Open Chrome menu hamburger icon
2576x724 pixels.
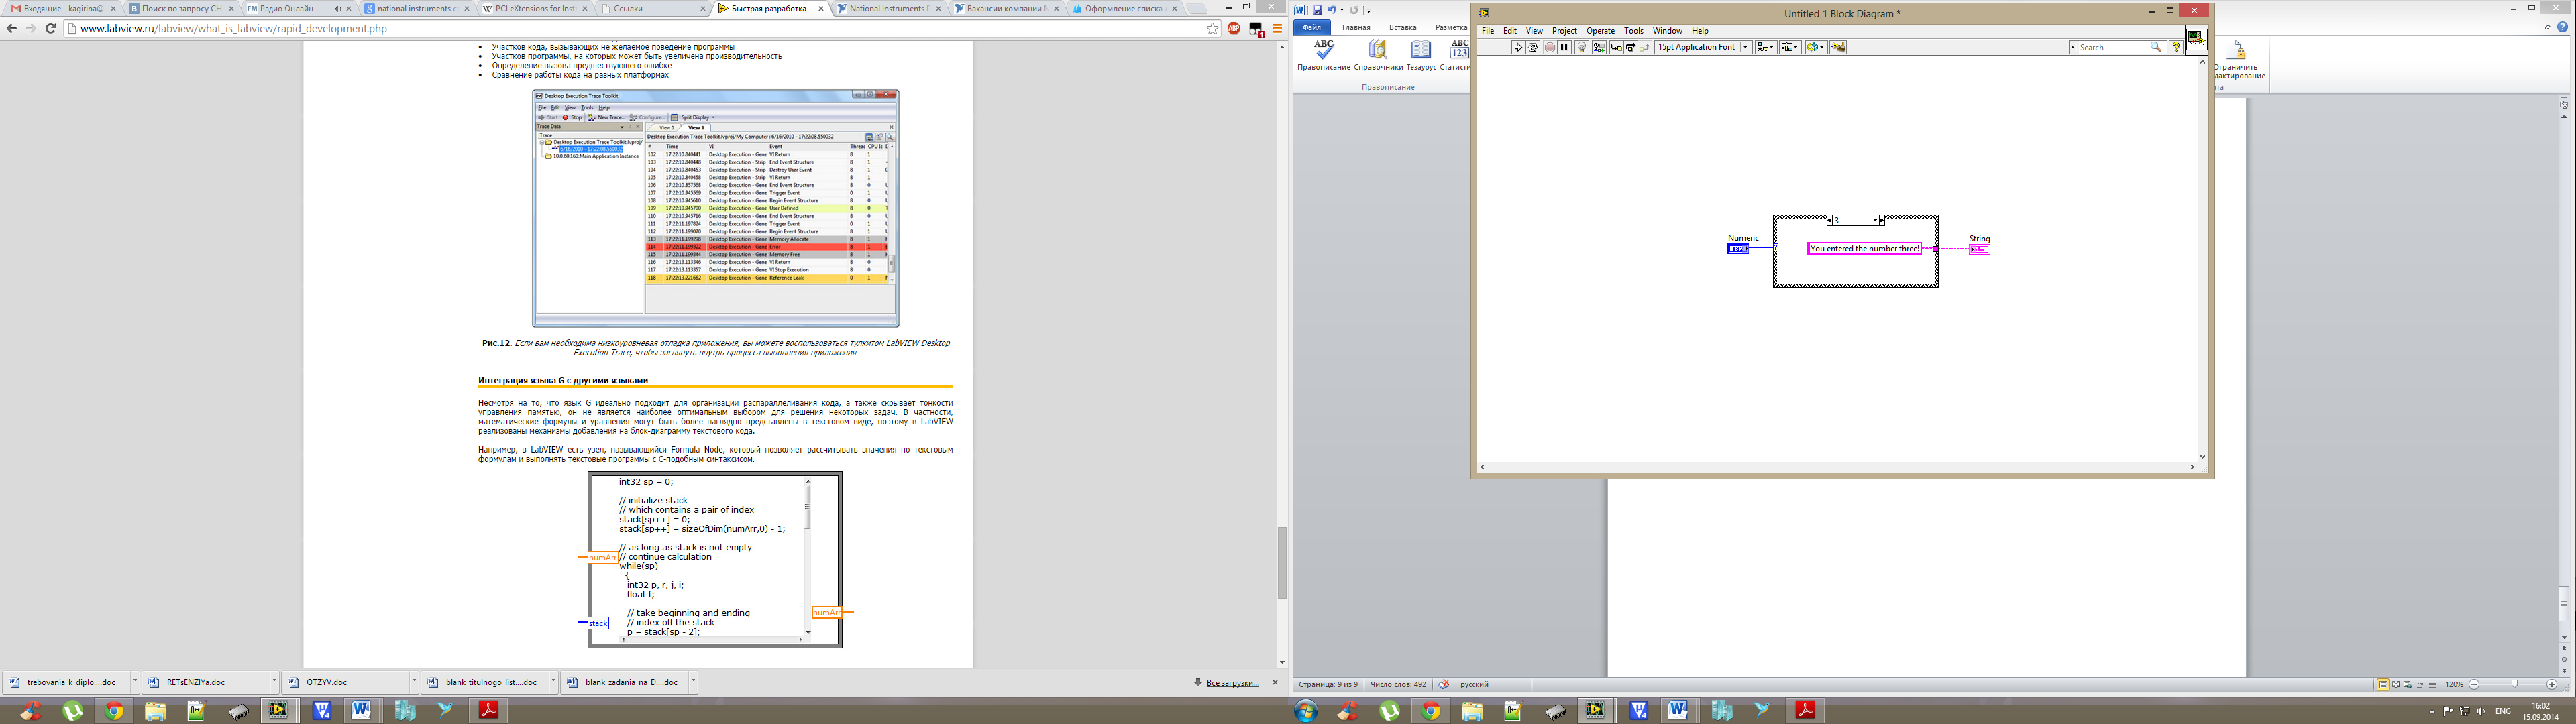(1277, 29)
